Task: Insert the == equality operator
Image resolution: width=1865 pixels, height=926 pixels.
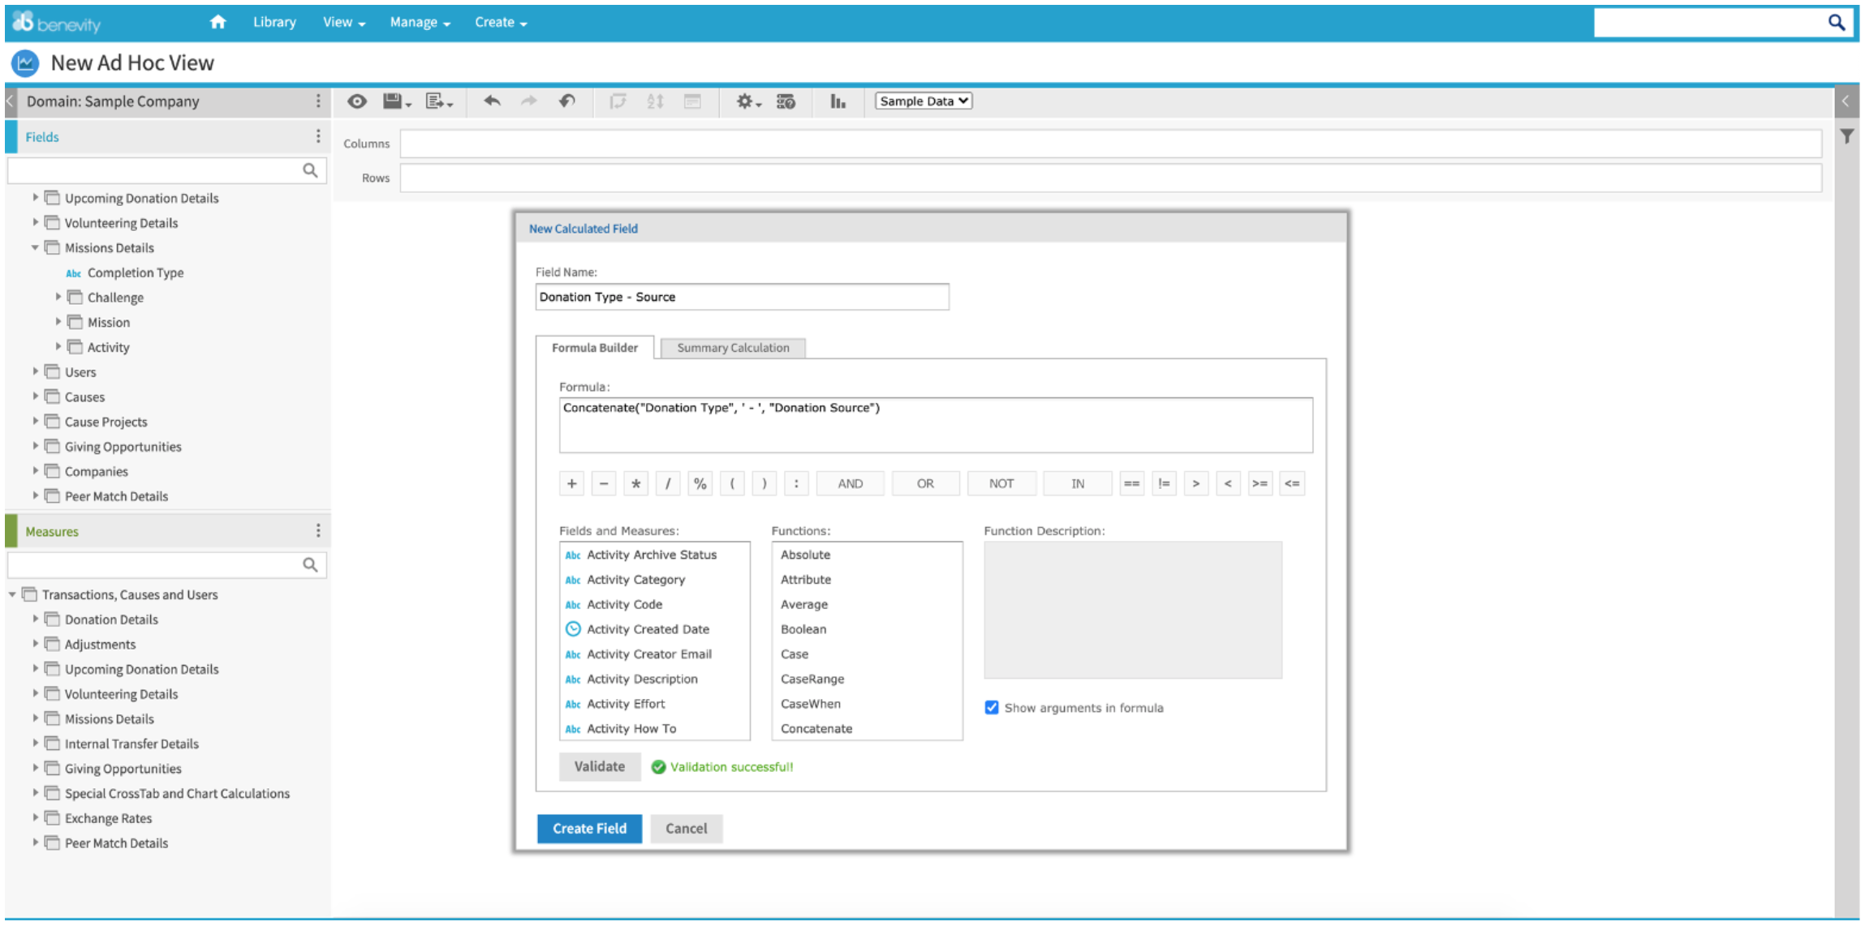Action: point(1131,483)
